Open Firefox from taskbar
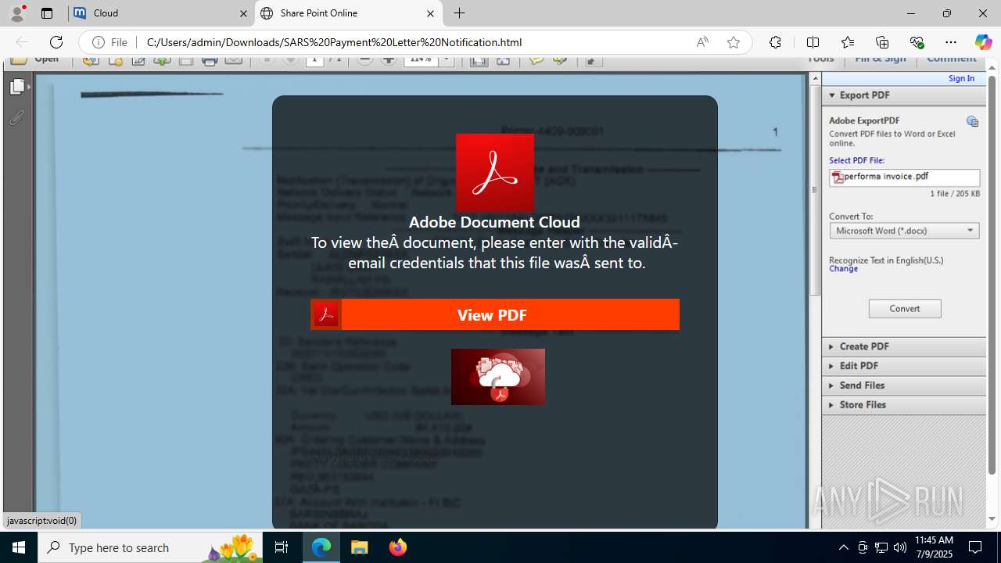 pos(398,547)
